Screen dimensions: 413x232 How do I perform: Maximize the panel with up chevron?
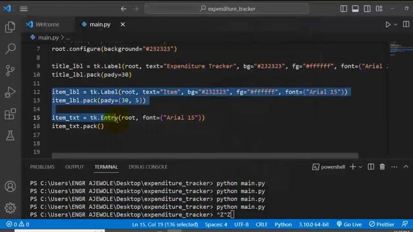click(x=406, y=167)
